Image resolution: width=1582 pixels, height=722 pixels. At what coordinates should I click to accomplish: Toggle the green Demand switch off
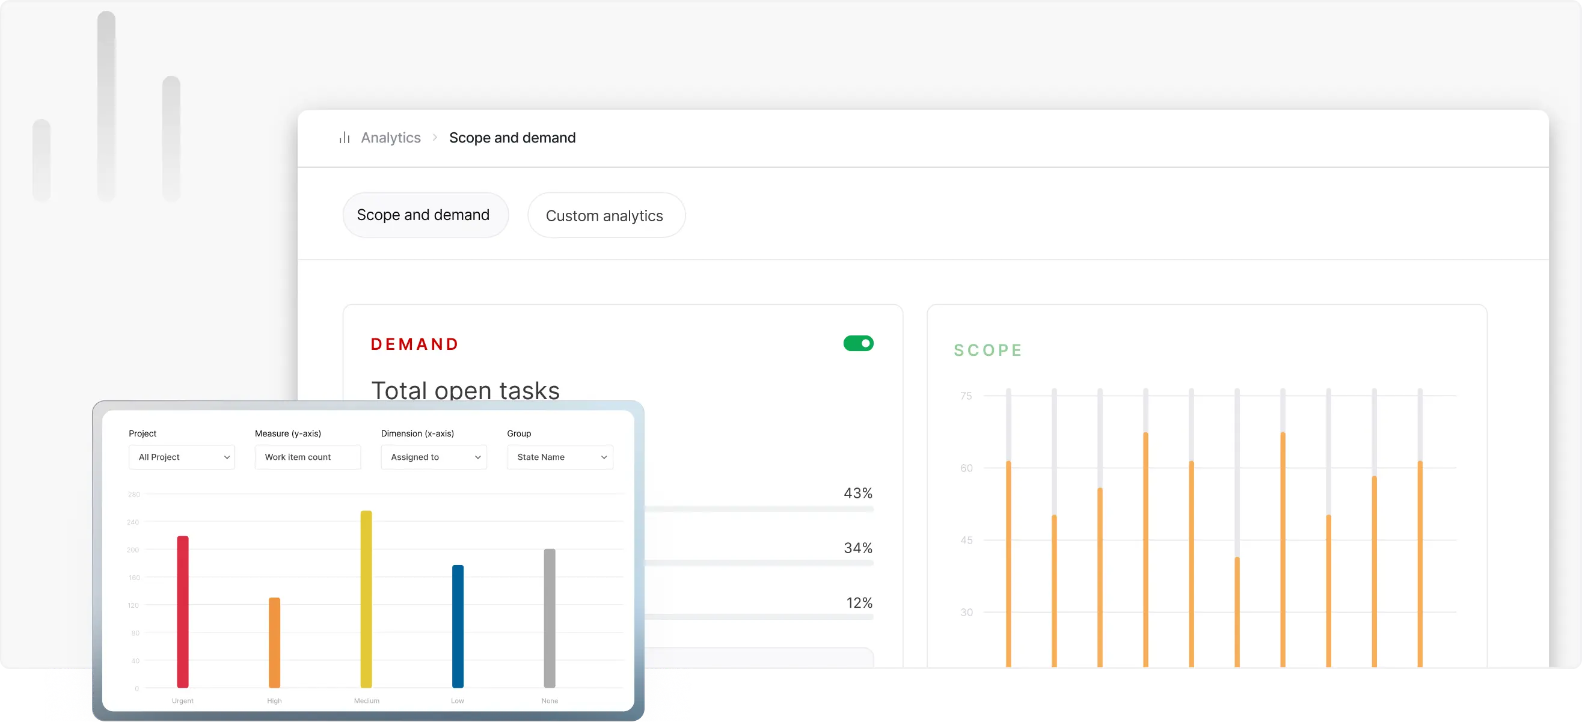pyautogui.click(x=858, y=343)
